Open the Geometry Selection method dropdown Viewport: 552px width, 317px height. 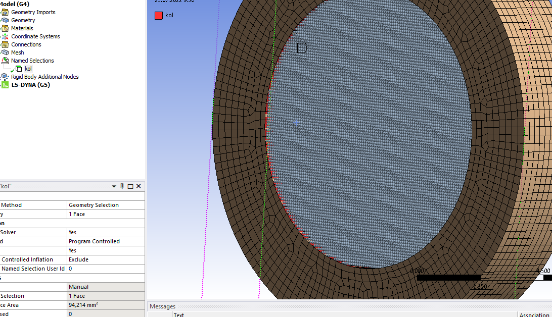point(106,205)
